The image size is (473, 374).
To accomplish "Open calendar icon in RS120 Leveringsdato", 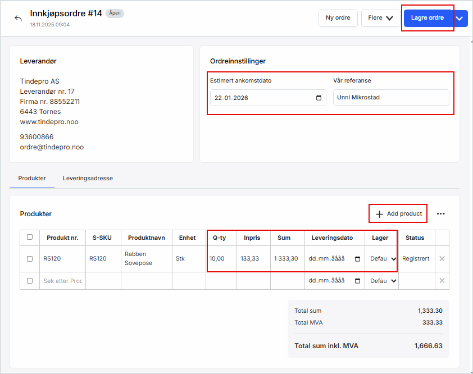I will 357,259.
